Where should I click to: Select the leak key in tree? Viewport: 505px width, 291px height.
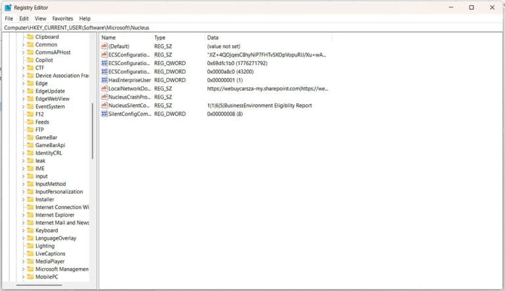pos(40,161)
